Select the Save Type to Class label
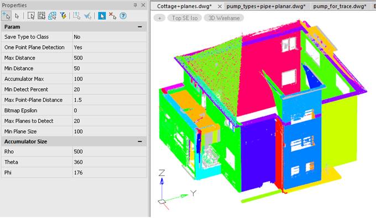 click(27, 37)
